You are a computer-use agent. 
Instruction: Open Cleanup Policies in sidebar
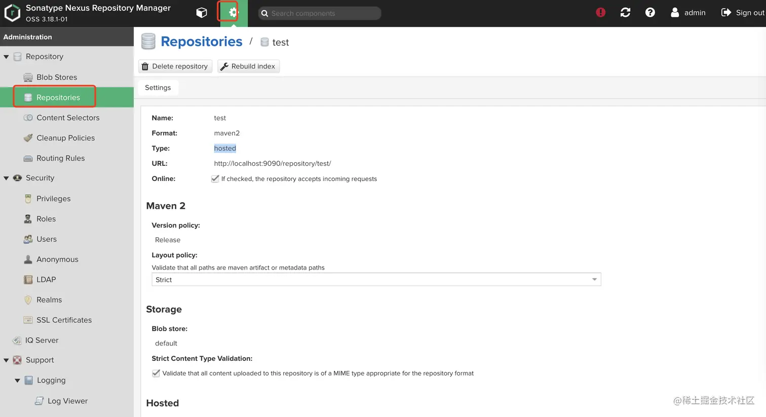[x=67, y=138]
